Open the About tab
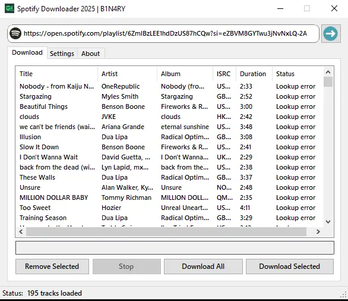Image resolution: width=348 pixels, height=301 pixels. click(x=90, y=54)
